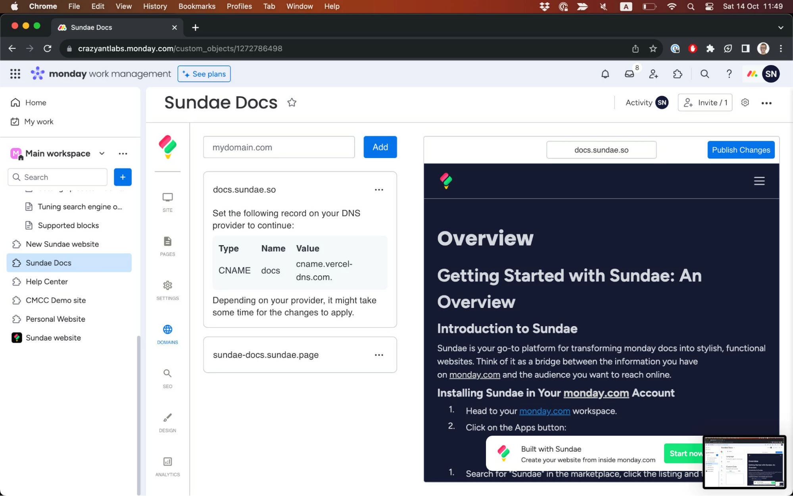
Task: Click Invite / 1 button
Action: tap(705, 103)
